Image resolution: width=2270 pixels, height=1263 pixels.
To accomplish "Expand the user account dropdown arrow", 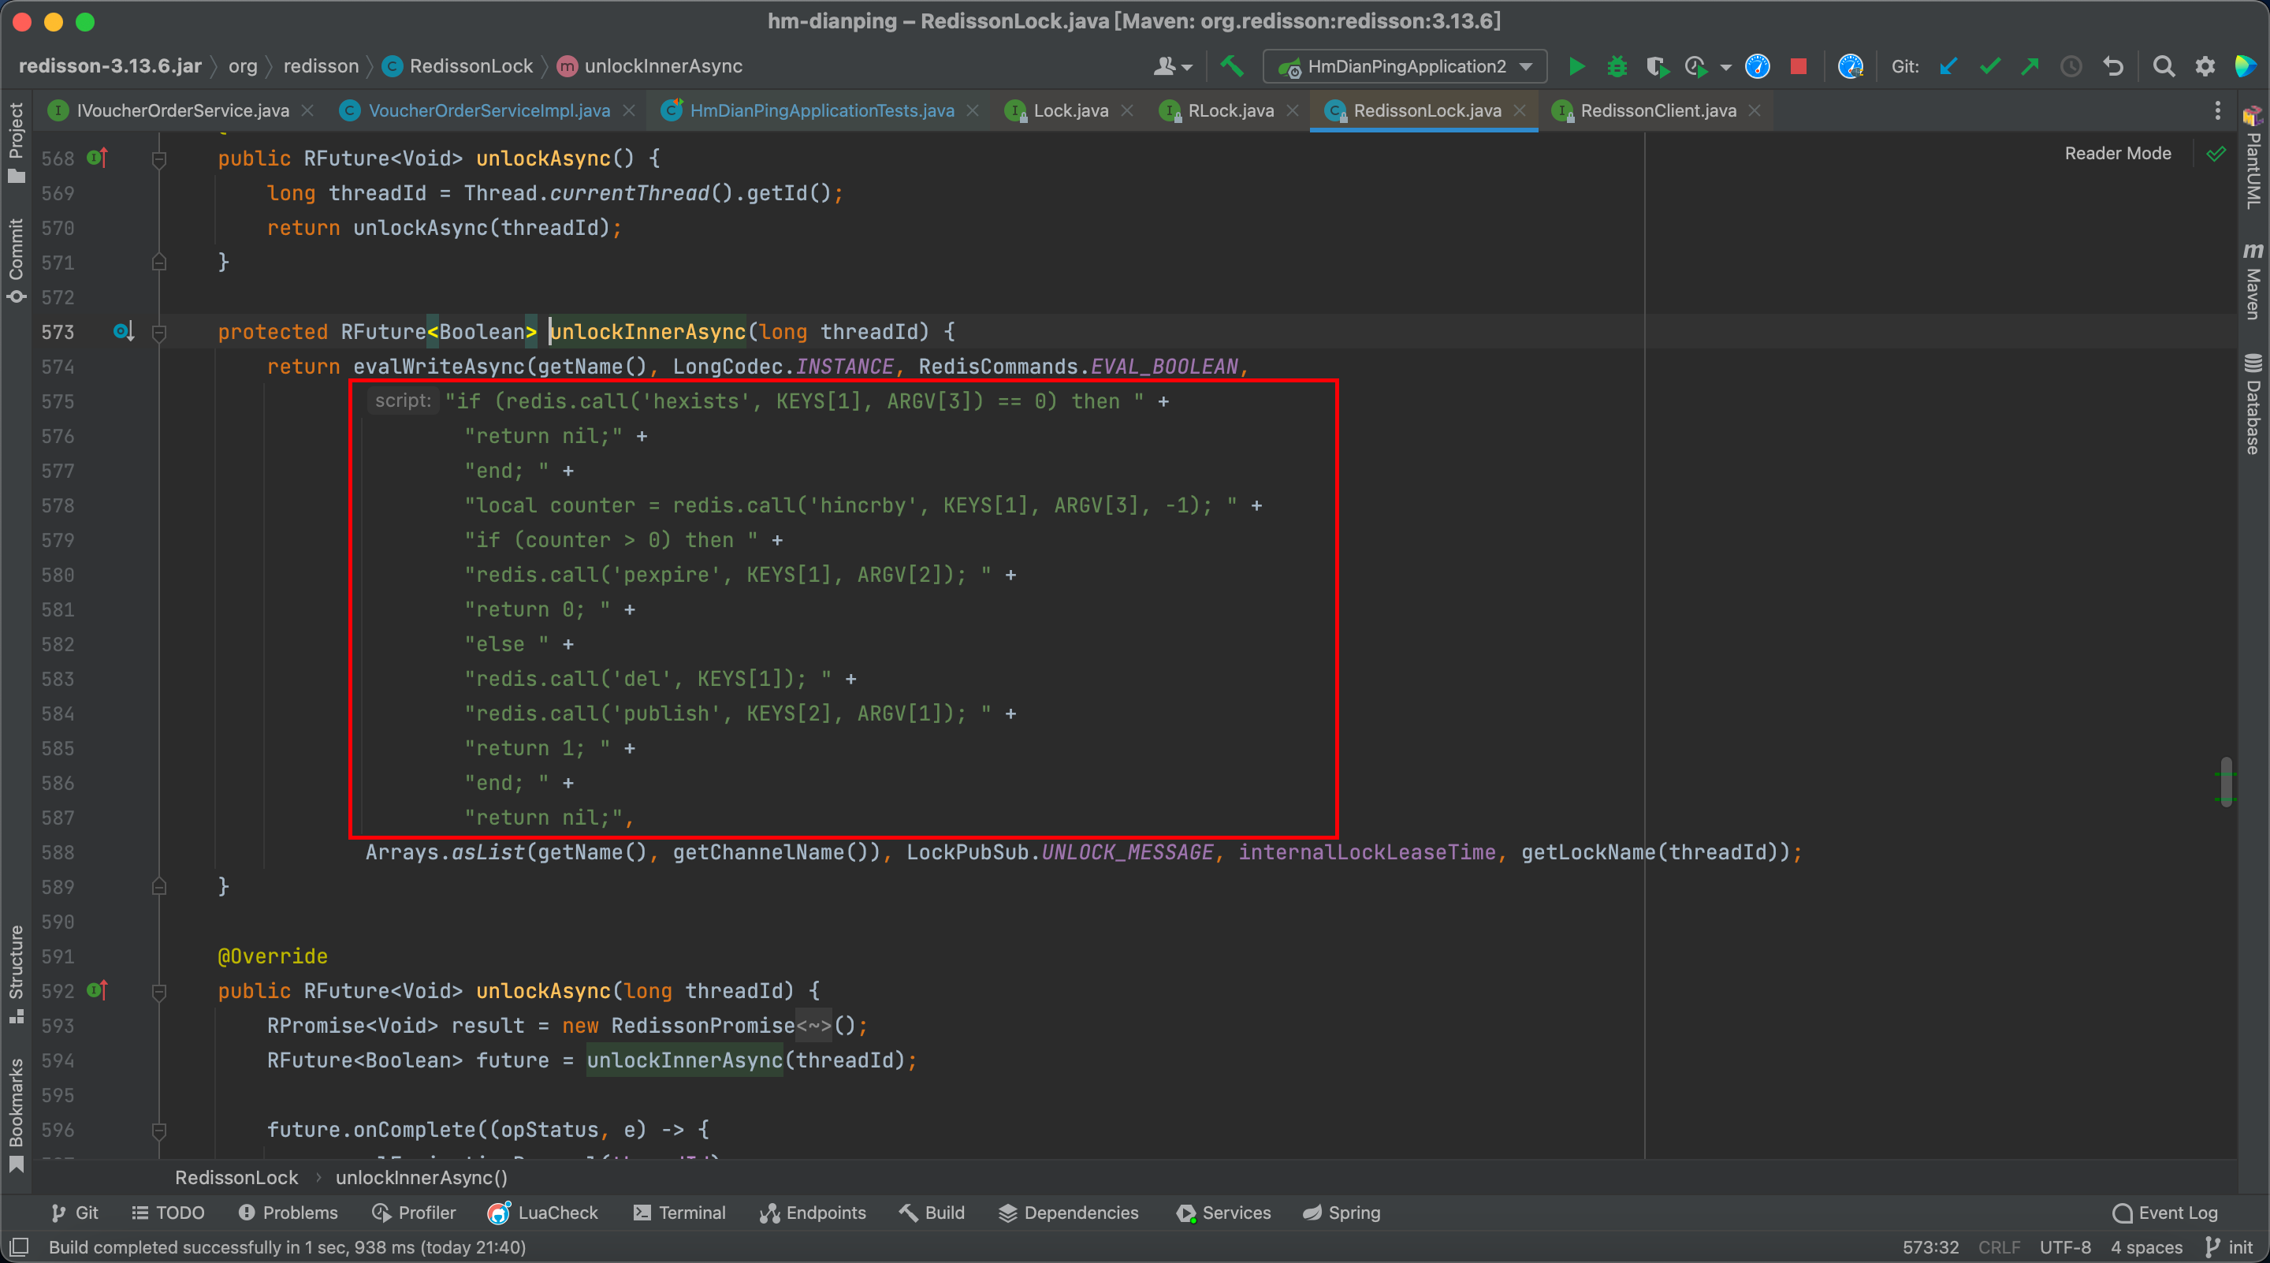I will coord(1187,67).
